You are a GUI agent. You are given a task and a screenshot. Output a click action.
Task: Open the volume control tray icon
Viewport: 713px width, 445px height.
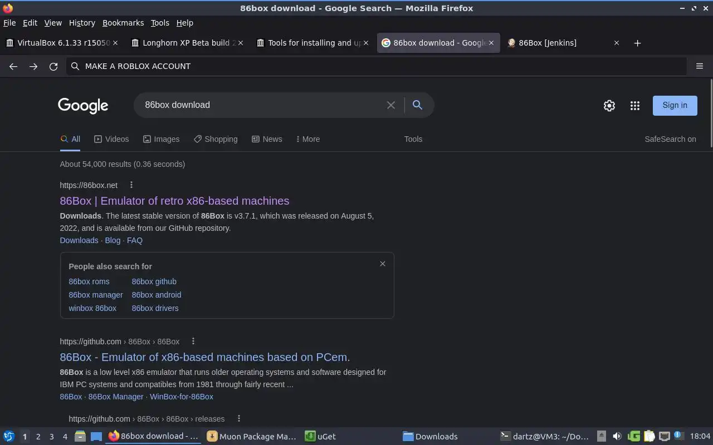click(617, 437)
